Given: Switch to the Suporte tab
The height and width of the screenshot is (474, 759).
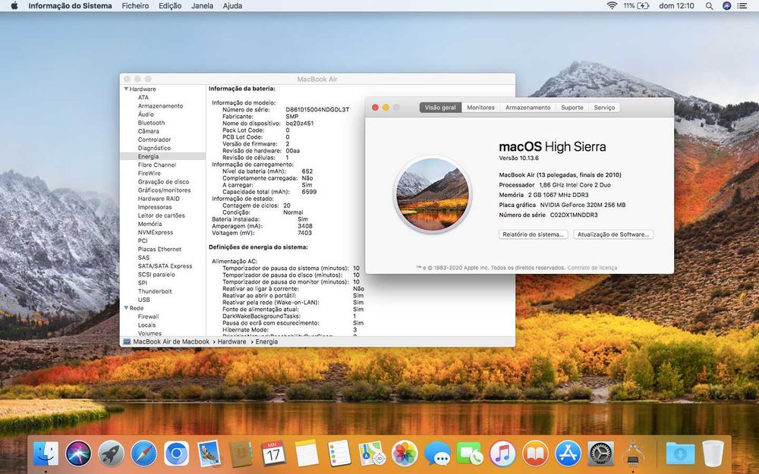Looking at the screenshot, I should pyautogui.click(x=572, y=108).
